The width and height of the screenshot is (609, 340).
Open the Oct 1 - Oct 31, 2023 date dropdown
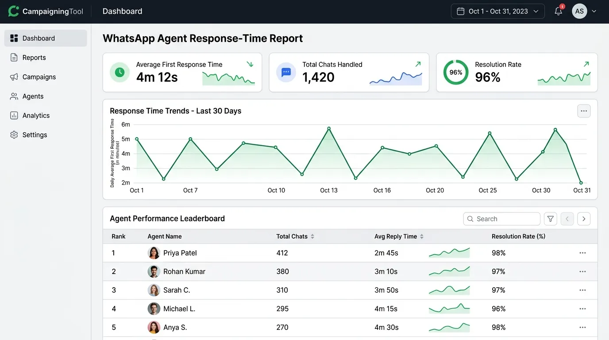click(497, 11)
